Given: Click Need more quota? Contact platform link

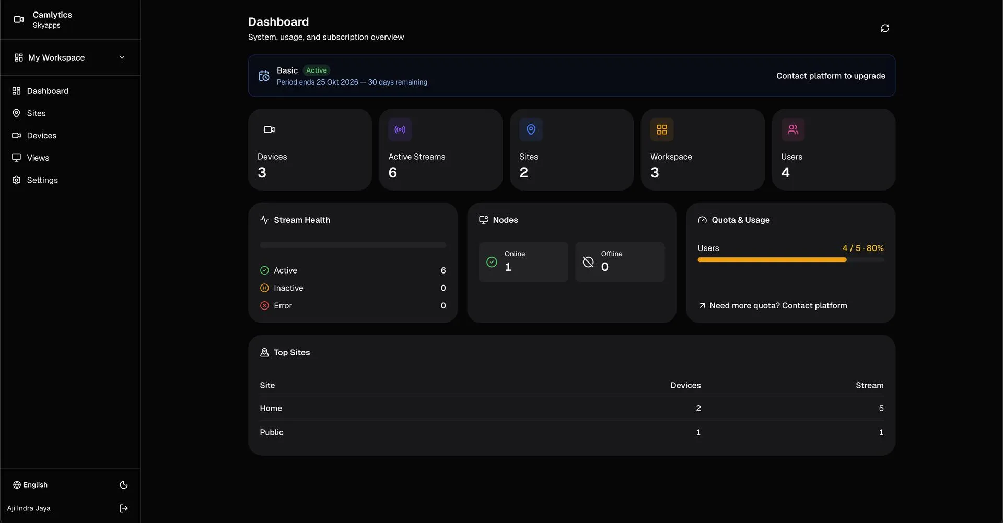Looking at the screenshot, I should pos(773,306).
